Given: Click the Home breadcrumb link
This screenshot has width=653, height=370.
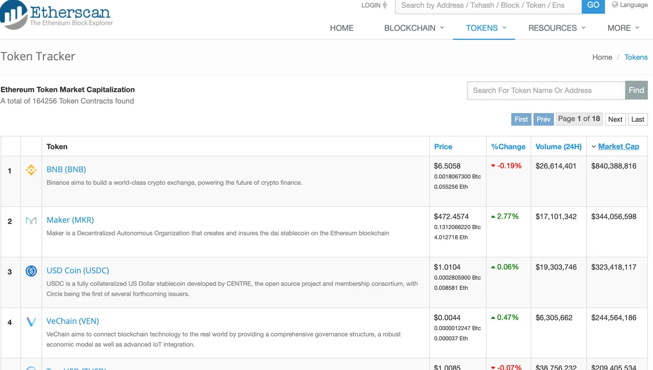Looking at the screenshot, I should [x=602, y=57].
